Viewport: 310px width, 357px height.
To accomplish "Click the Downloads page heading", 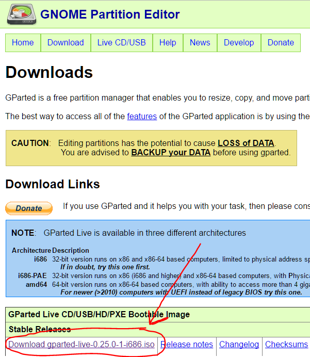I will point(49,72).
